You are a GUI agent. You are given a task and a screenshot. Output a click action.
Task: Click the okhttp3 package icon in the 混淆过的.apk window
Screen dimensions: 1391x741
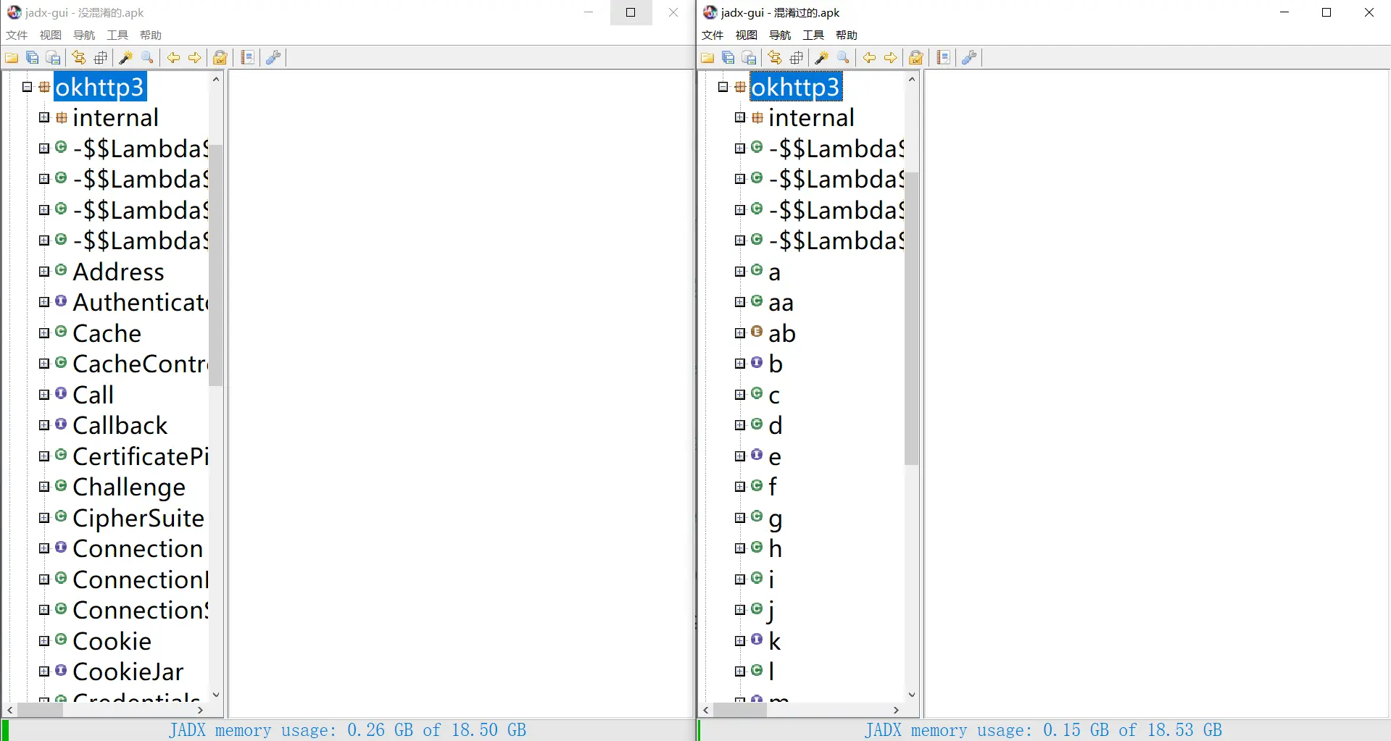pyautogui.click(x=740, y=87)
